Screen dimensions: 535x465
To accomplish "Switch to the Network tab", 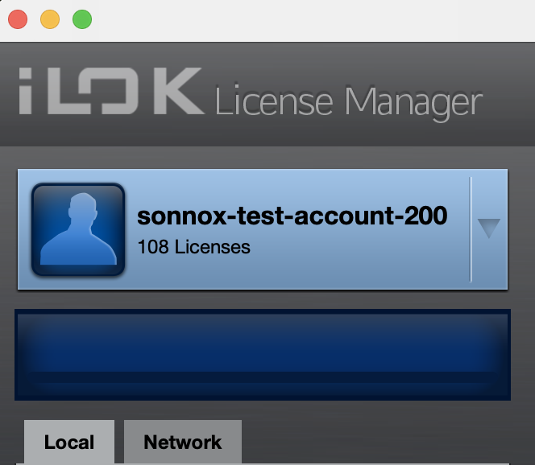I will pos(183,442).
